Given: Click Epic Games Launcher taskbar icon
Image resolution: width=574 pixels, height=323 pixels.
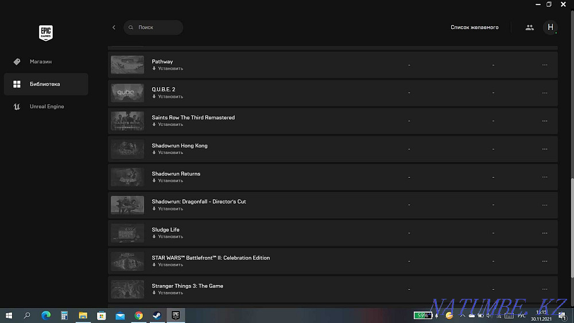Looking at the screenshot, I should (176, 316).
